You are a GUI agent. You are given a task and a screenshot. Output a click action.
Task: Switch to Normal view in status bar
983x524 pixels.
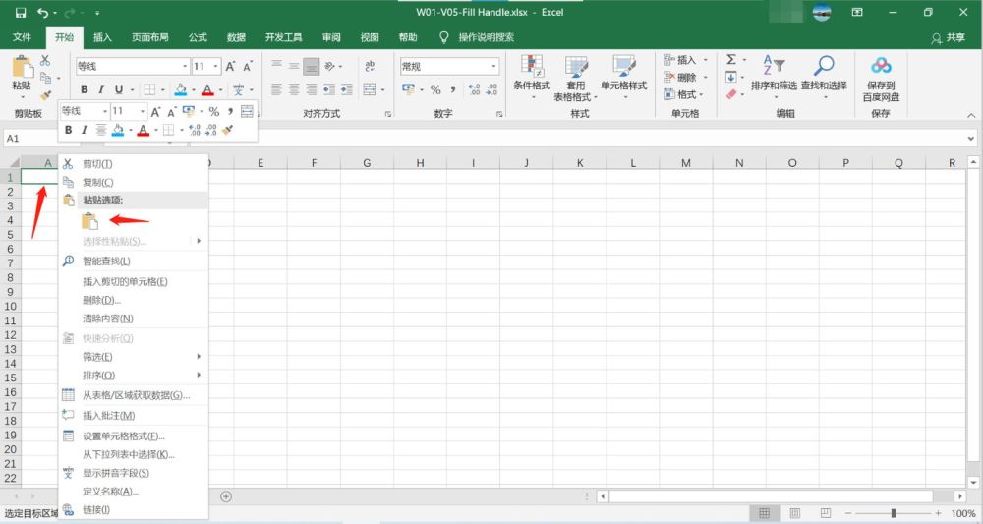point(764,513)
